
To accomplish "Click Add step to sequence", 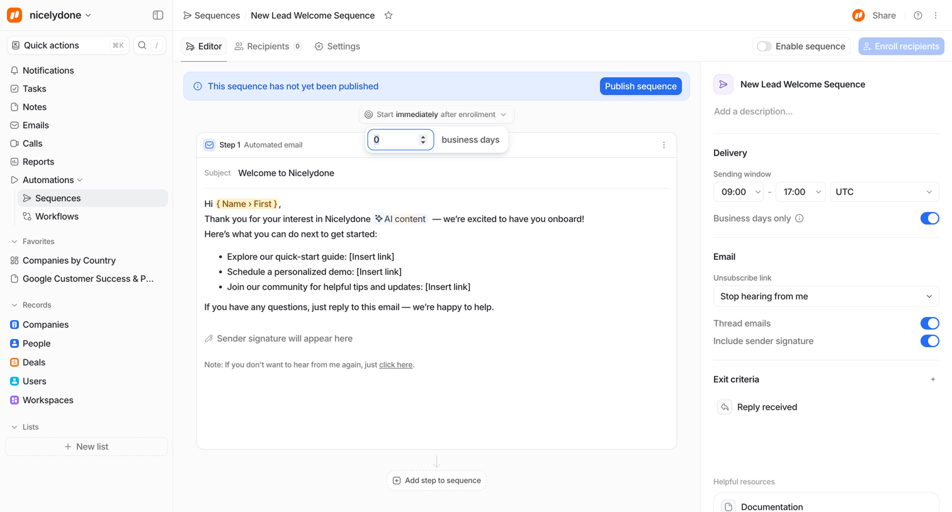I will pos(436,481).
